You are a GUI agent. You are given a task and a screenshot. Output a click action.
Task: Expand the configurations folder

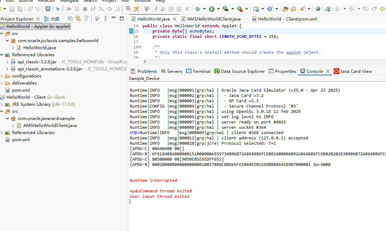pyautogui.click(x=2, y=76)
